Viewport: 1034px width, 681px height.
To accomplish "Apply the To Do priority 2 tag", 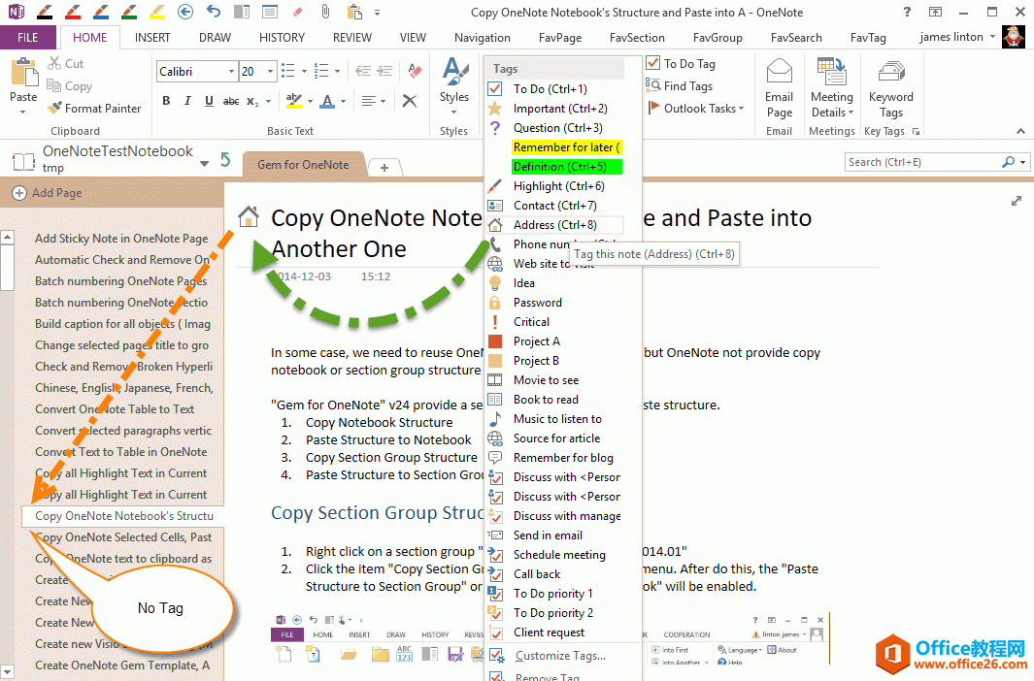I will tap(552, 612).
